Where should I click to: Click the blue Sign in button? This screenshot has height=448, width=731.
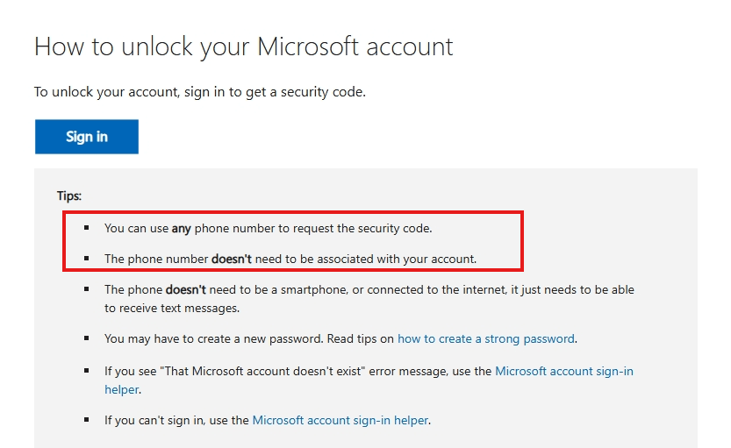(x=87, y=137)
